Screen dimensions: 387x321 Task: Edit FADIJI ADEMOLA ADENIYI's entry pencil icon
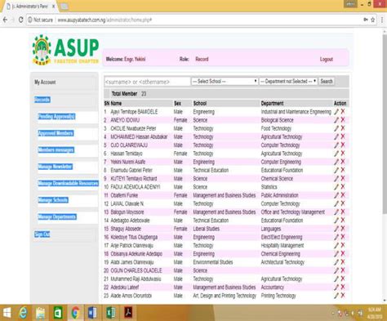[336, 187]
